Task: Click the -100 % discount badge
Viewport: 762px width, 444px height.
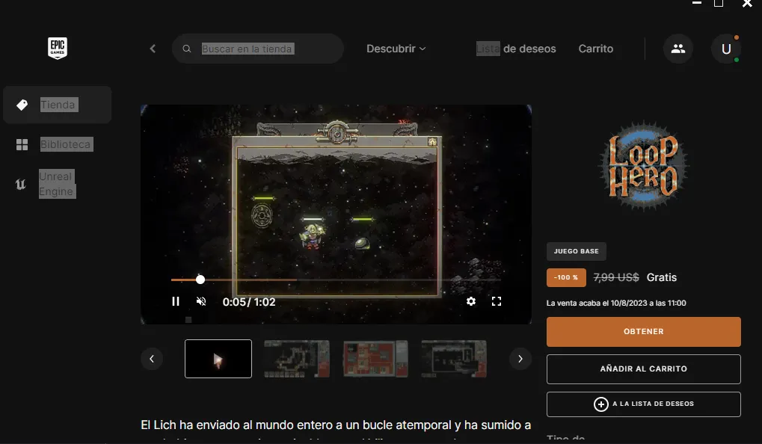Action: click(x=566, y=277)
